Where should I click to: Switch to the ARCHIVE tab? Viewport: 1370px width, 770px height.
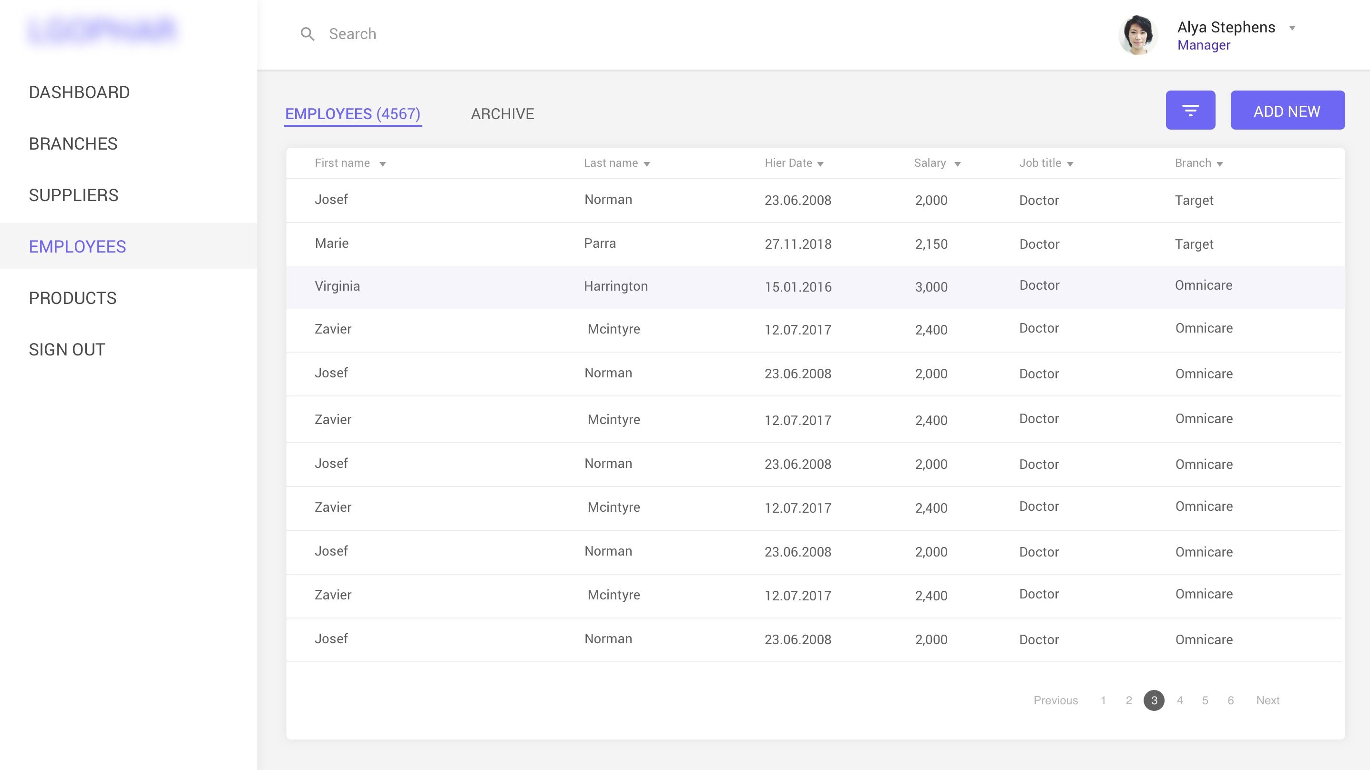pos(502,114)
